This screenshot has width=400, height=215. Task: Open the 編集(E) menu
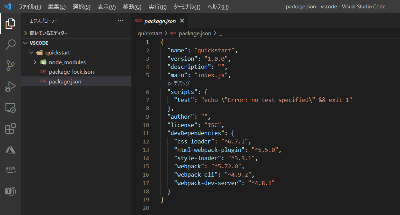(x=57, y=7)
